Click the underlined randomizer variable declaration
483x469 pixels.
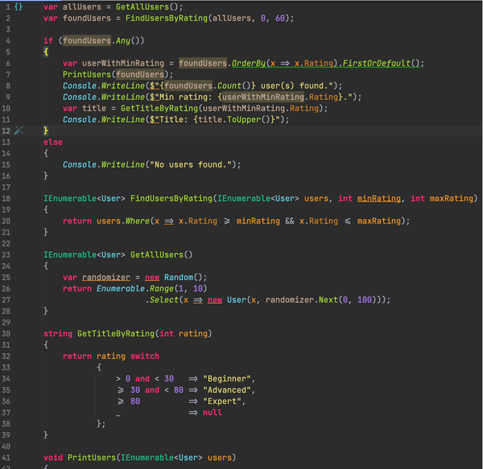(x=106, y=277)
